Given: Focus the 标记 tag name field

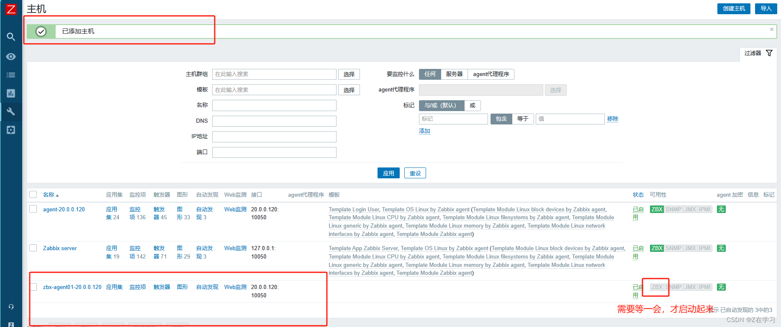Looking at the screenshot, I should pyautogui.click(x=453, y=119).
